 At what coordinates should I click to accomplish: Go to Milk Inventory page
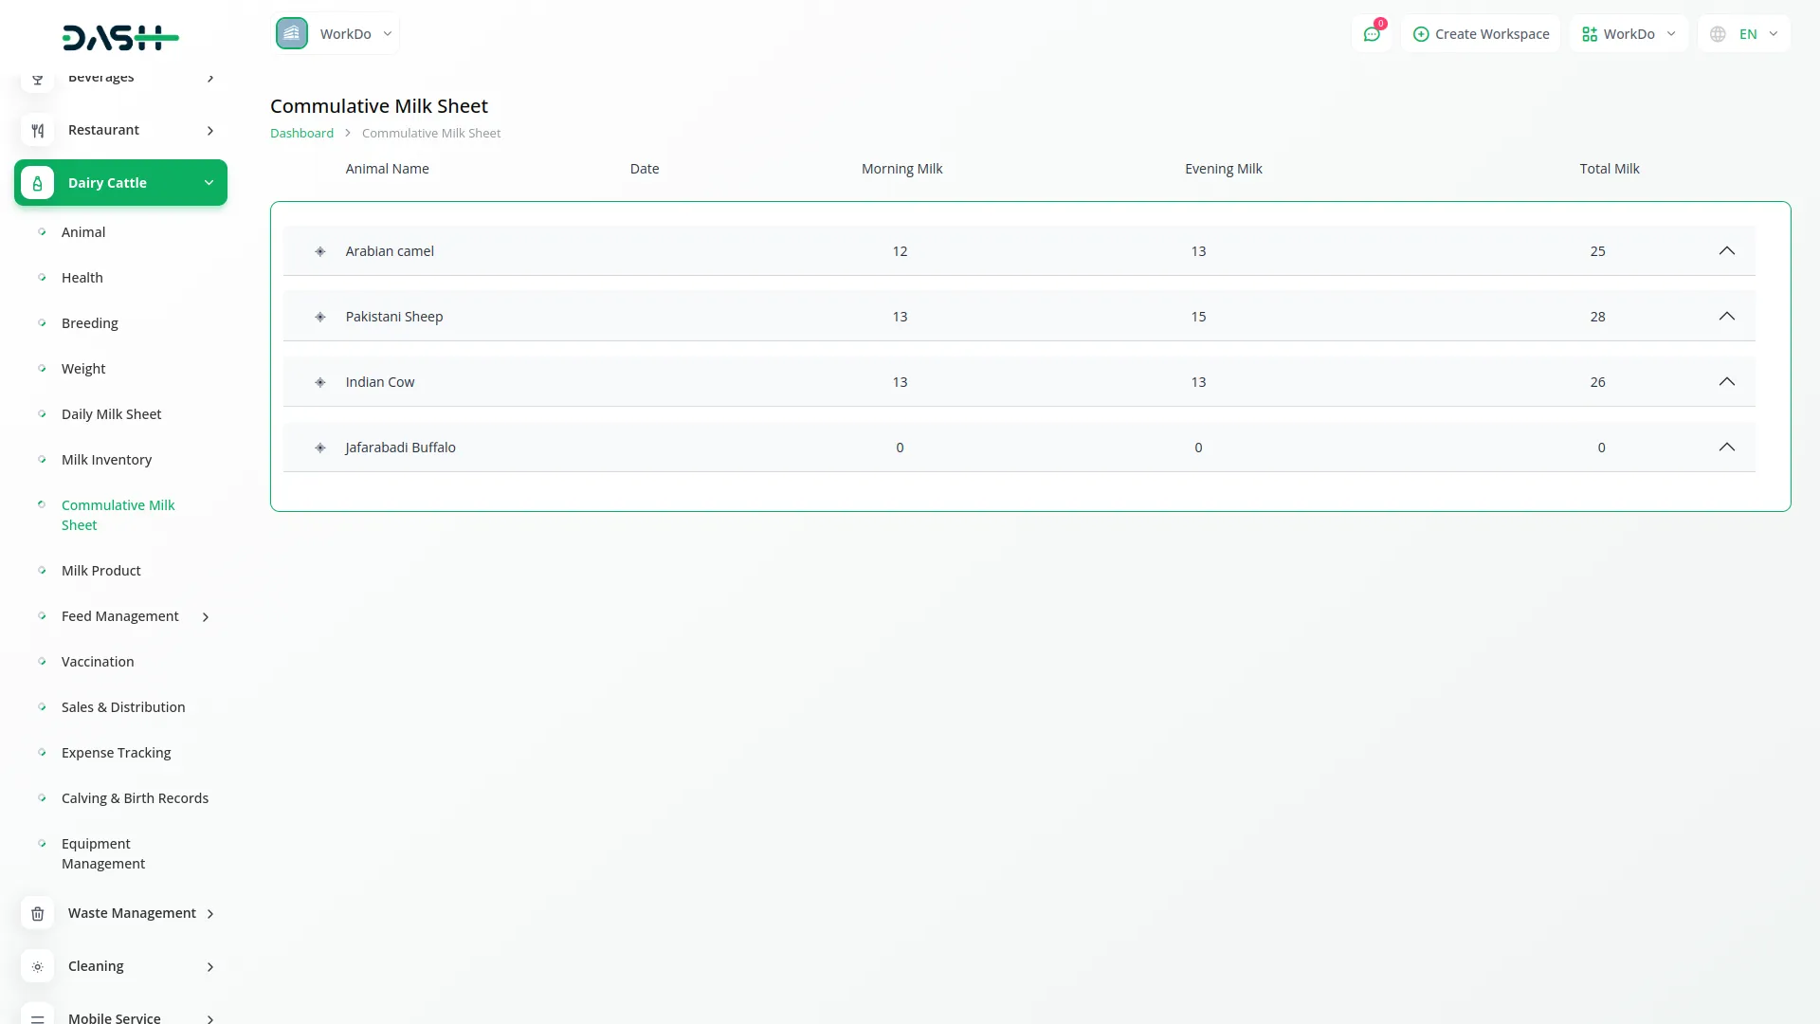tap(106, 460)
